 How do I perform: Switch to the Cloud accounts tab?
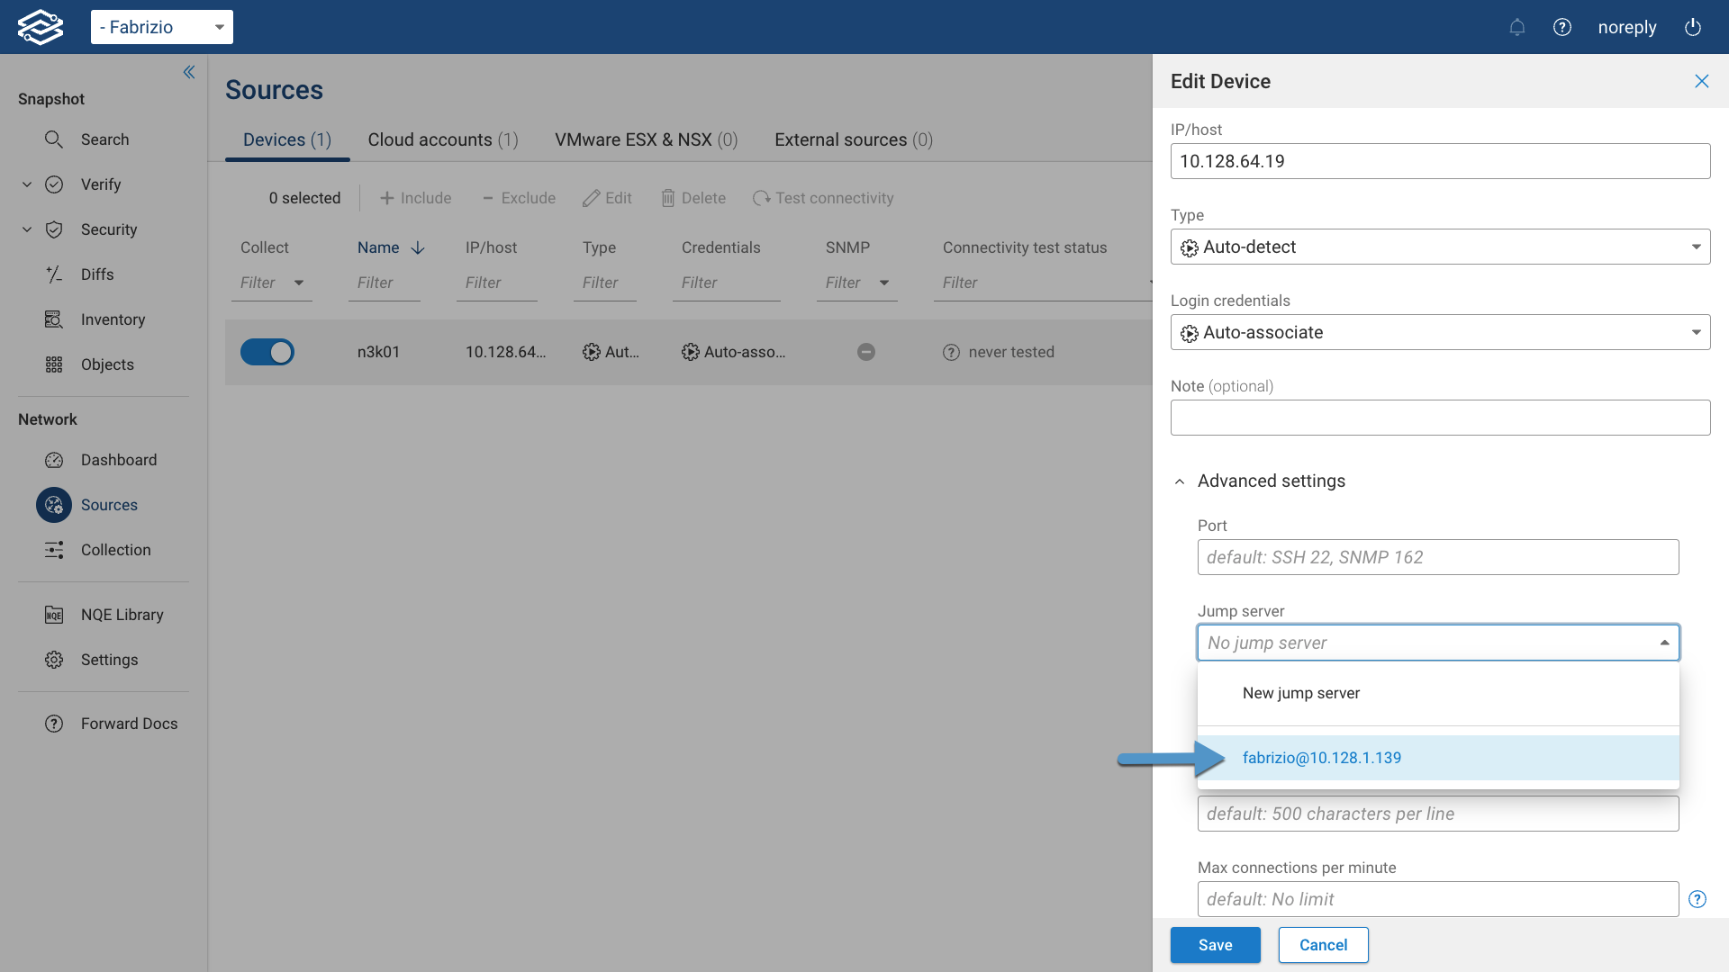(442, 139)
